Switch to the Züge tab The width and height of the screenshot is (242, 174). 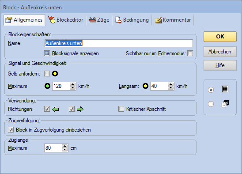pos(99,20)
